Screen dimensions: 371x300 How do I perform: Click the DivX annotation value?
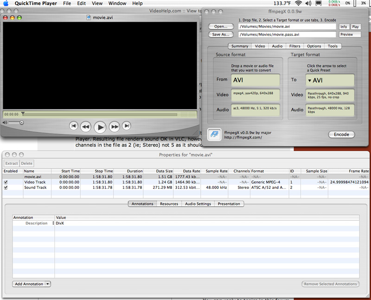pyautogui.click(x=60, y=223)
